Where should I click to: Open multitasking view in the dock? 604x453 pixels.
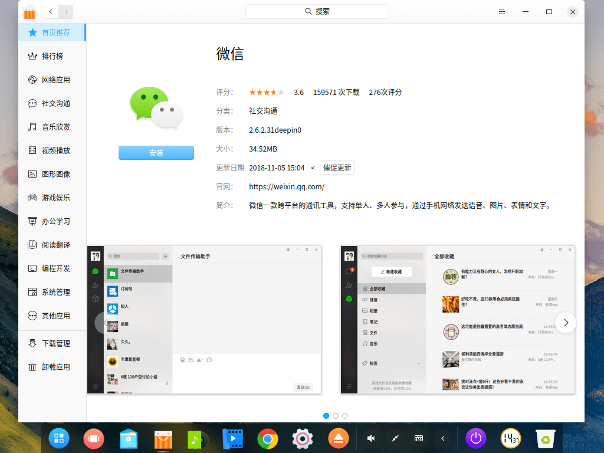94,438
